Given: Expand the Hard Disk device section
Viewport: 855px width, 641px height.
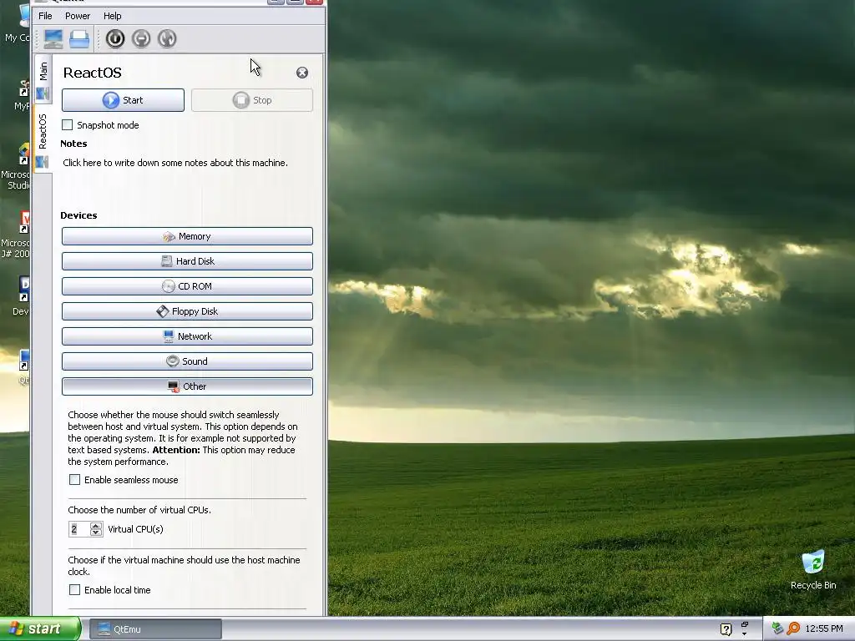Looking at the screenshot, I should 187,261.
